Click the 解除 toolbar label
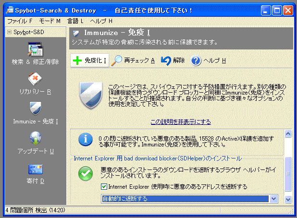This screenshot has height=218, width=297. click(179, 61)
